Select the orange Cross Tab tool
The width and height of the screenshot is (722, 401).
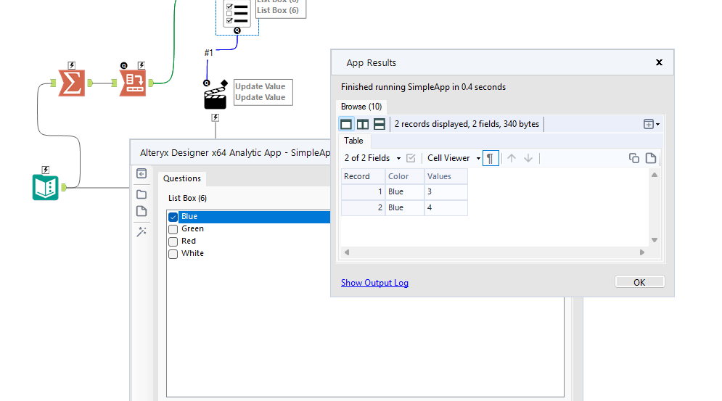coord(133,83)
